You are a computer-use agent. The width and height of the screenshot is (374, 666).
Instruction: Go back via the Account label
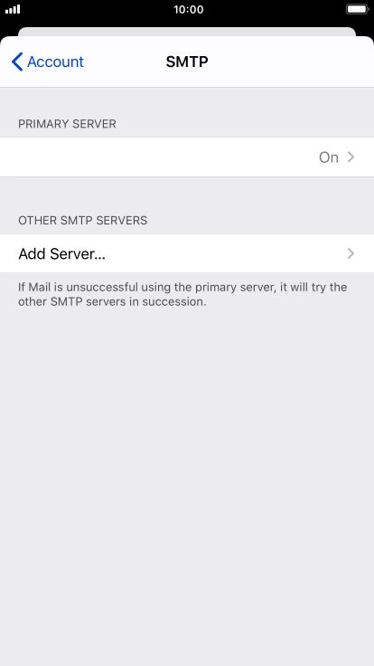(x=55, y=62)
